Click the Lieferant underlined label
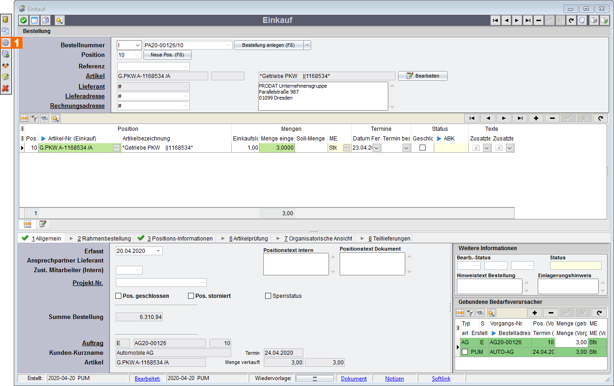614x386 pixels. 91,86
